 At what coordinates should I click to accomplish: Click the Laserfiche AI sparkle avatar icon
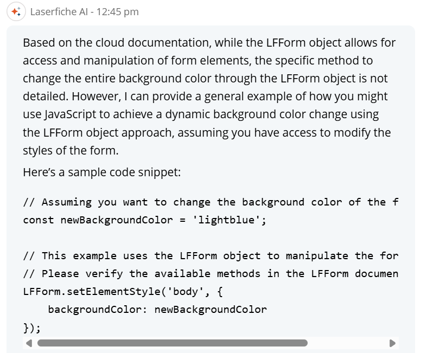tap(16, 11)
